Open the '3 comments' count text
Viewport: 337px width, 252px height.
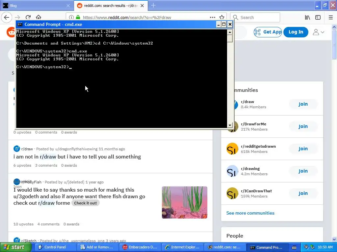click(46, 165)
